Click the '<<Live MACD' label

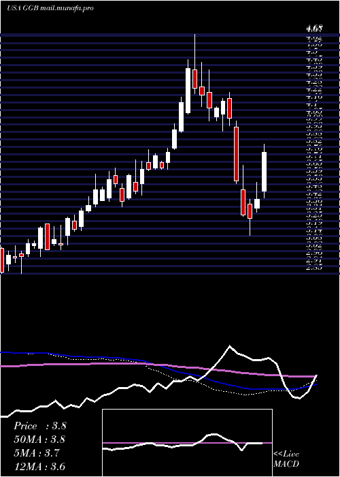coord(286,459)
